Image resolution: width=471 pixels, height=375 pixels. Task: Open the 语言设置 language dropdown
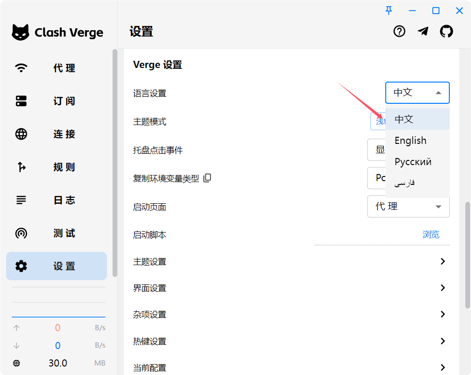(417, 93)
